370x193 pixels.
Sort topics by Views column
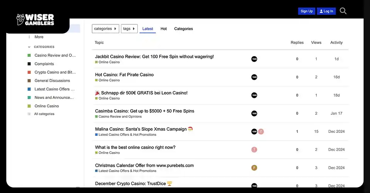tap(316, 42)
